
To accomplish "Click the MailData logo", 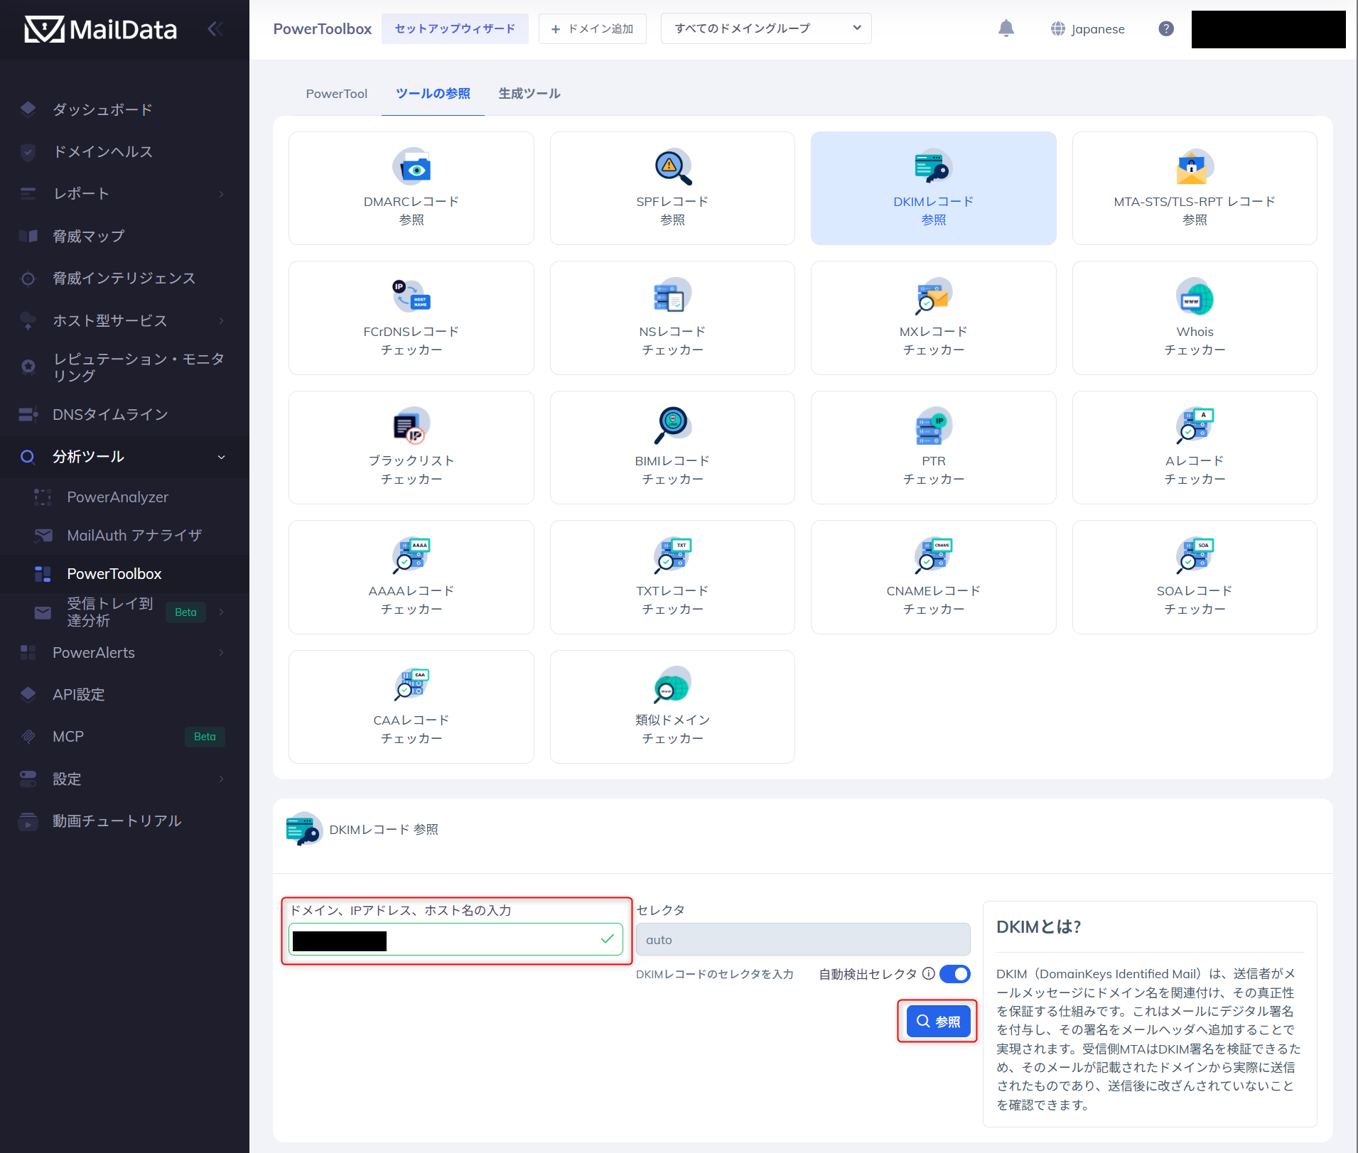I will pyautogui.click(x=100, y=29).
